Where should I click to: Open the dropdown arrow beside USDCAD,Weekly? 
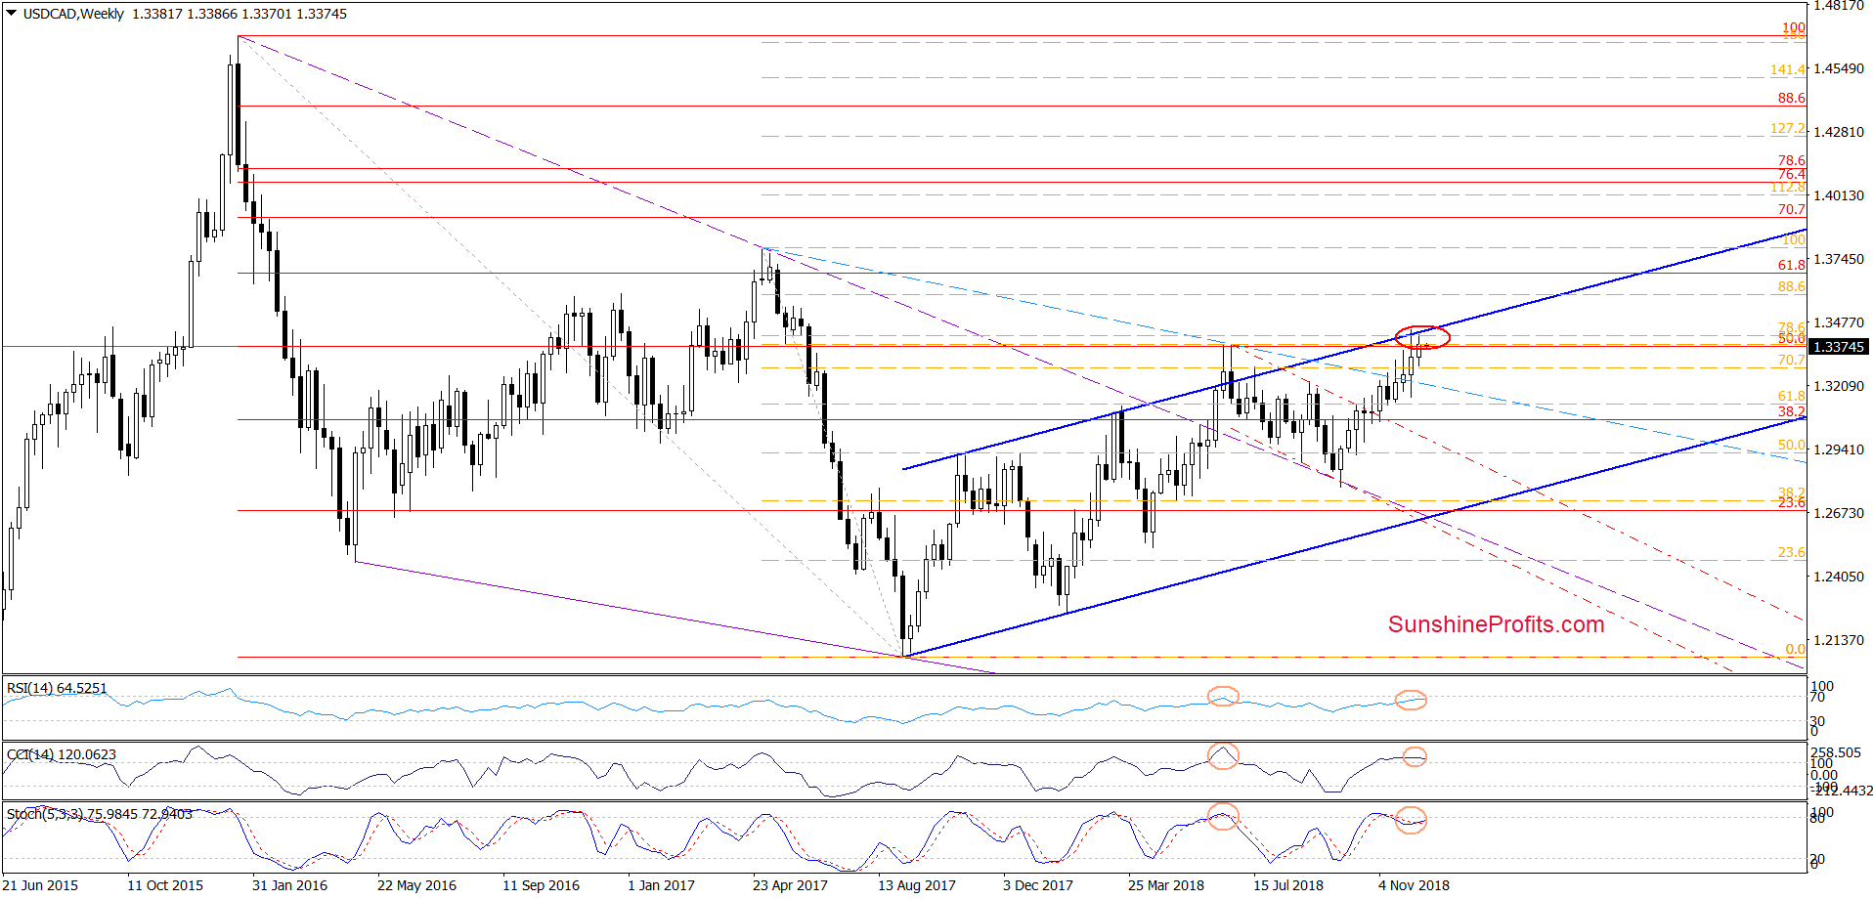click(12, 14)
